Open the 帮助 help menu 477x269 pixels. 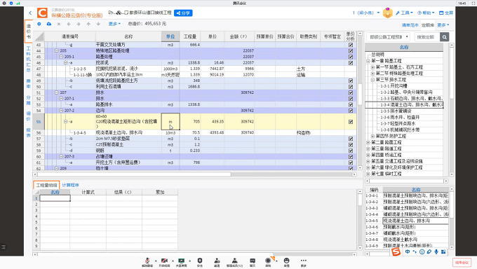click(426, 13)
